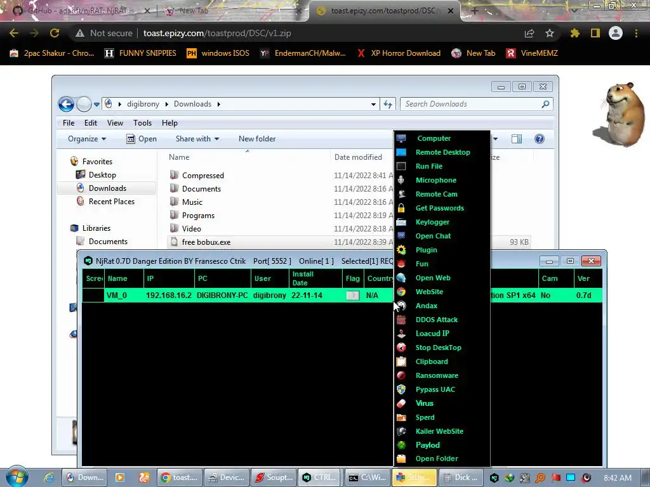This screenshot has height=487, width=650.
Task: Click the Clipboard icon
Action: (401, 361)
